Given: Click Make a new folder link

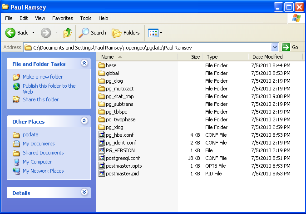Looking at the screenshot, I should pos(43,77).
